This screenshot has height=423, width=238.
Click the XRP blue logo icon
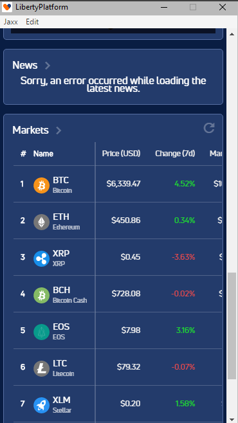coord(41,258)
